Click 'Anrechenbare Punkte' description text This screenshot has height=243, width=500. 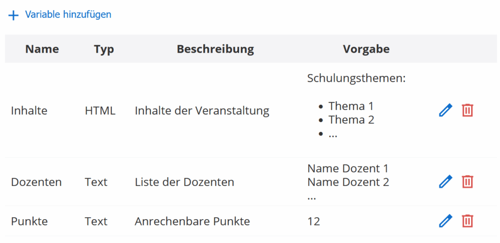192,222
